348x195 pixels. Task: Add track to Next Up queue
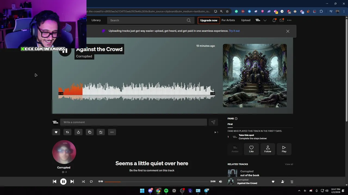101,132
